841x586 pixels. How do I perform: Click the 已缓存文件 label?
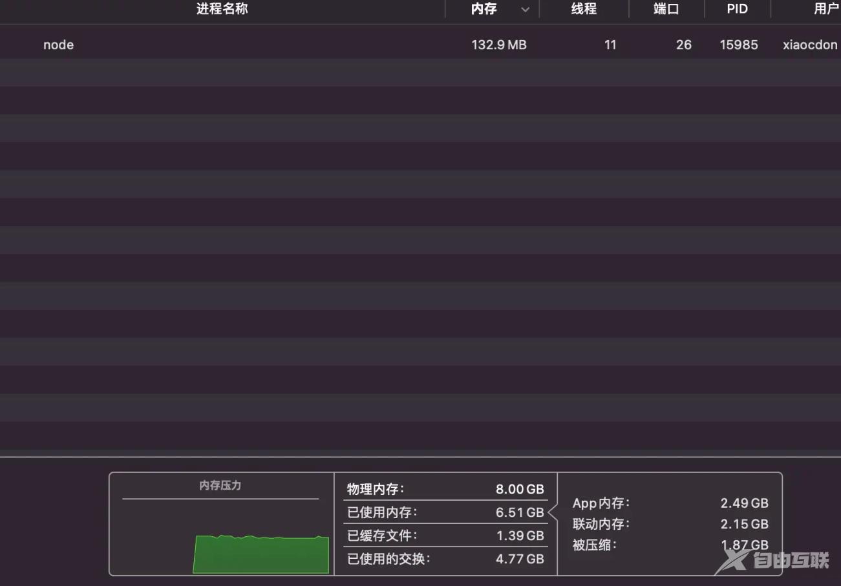pyautogui.click(x=382, y=536)
